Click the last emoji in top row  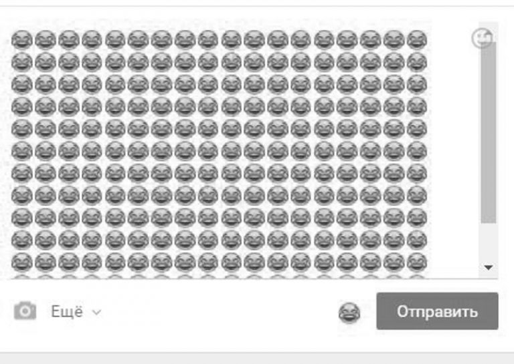(x=417, y=40)
